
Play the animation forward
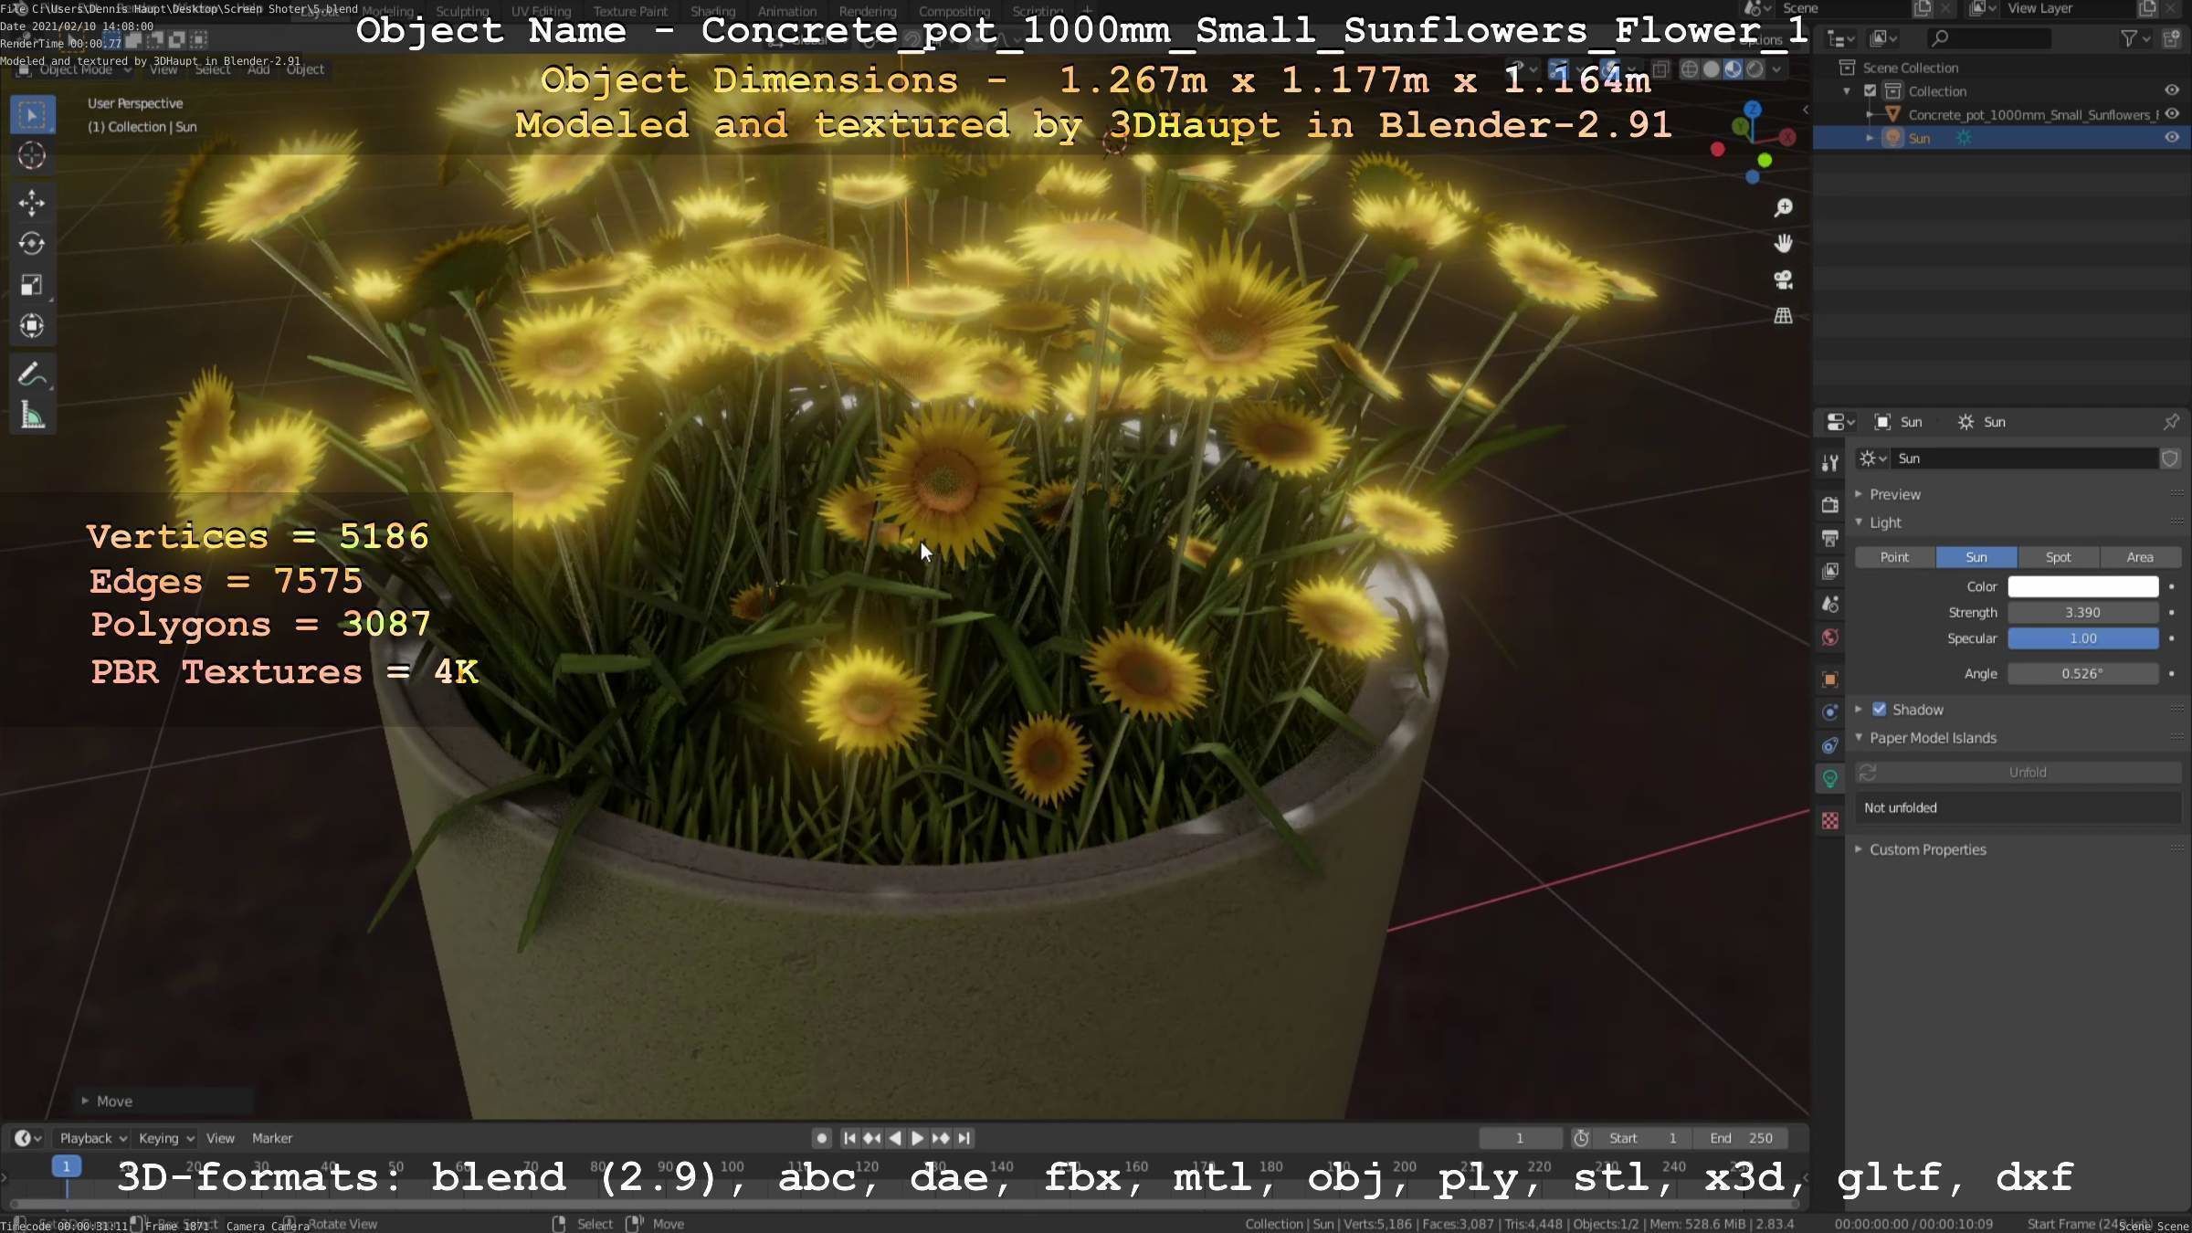tap(917, 1138)
